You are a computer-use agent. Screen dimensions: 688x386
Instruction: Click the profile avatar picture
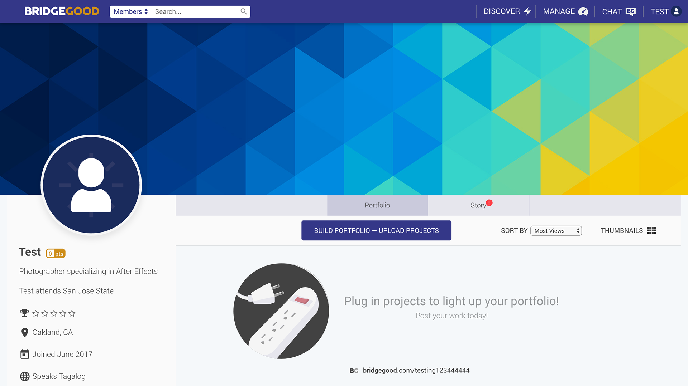(91, 185)
